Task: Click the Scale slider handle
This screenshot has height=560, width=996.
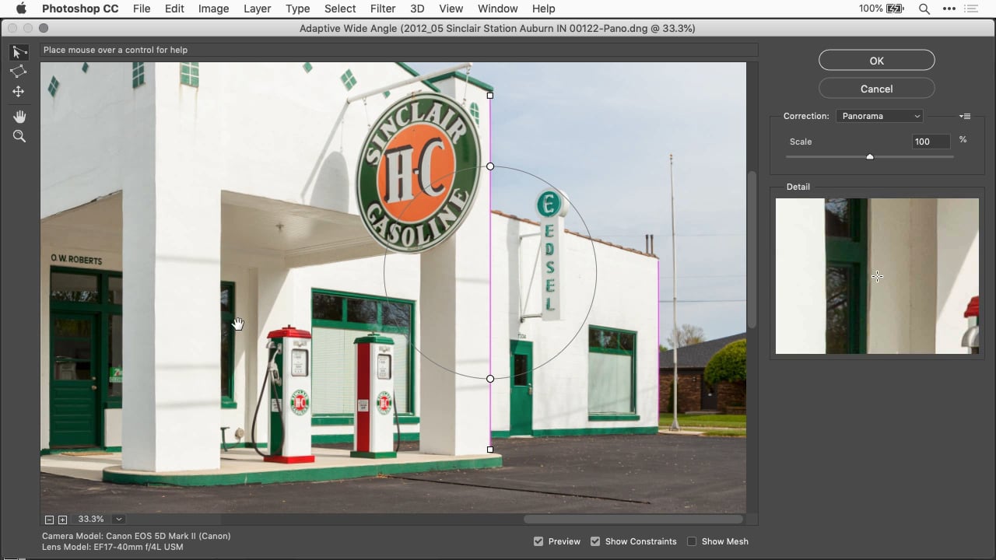Action: coord(870,156)
